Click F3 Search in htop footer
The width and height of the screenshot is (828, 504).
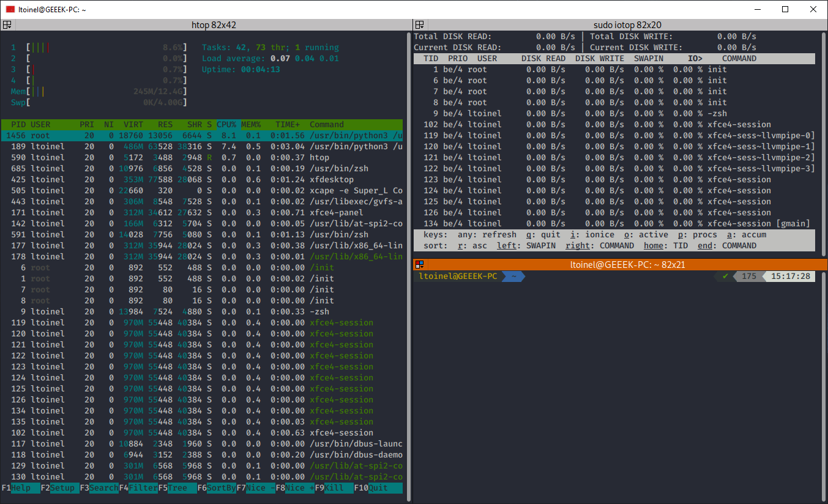(99, 488)
